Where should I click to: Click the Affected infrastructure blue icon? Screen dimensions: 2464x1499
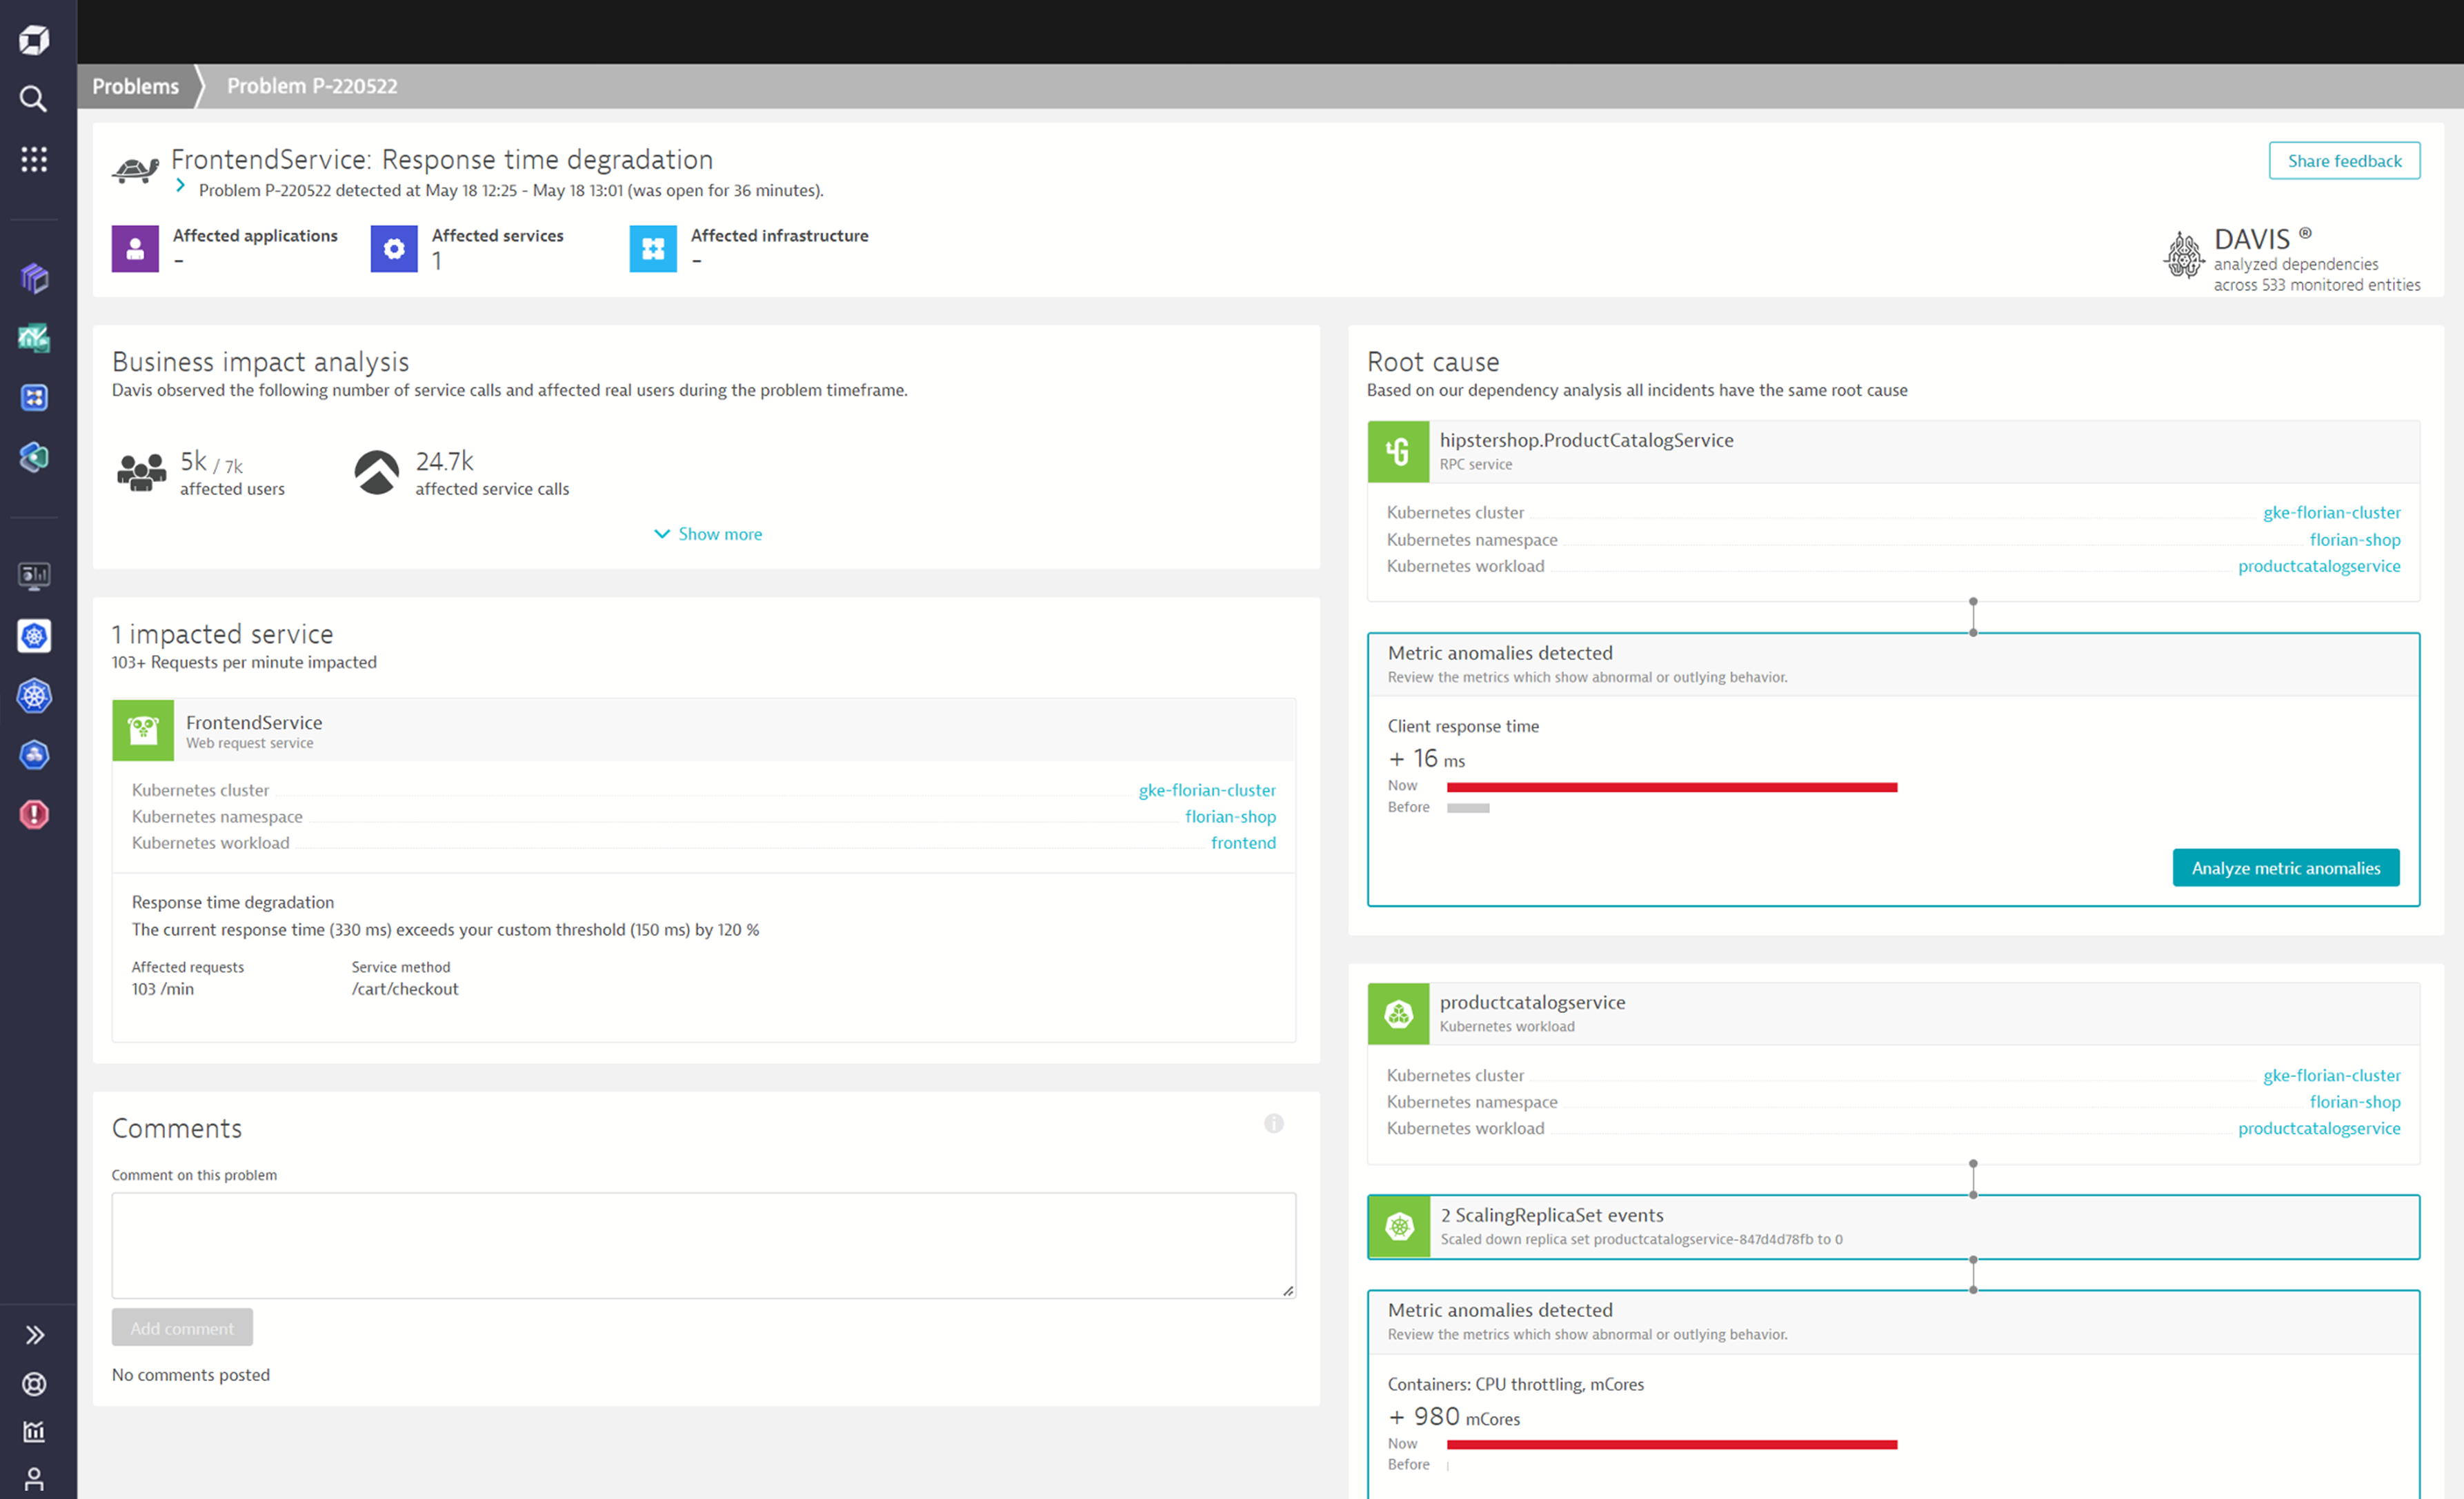point(653,249)
